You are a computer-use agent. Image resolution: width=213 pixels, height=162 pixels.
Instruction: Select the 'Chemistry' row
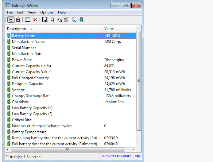71,102
